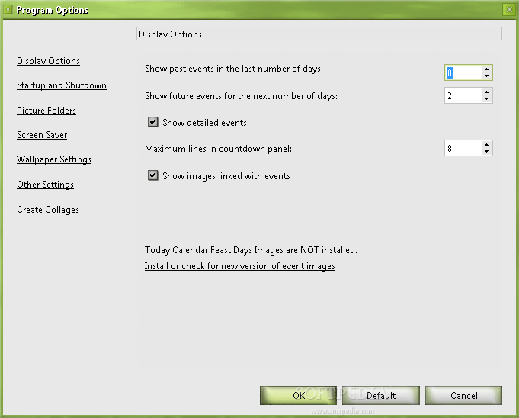The height and width of the screenshot is (418, 519).
Task: Click the Program Options title bar icon
Action: click(x=8, y=10)
